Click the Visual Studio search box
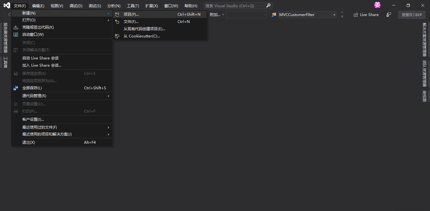This screenshot has width=430, height=211. tap(235, 6)
